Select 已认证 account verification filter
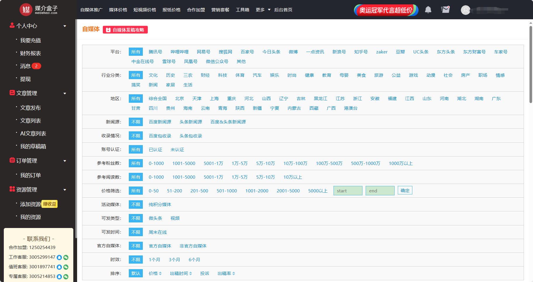Viewport: 533px width, 282px height. [155, 149]
